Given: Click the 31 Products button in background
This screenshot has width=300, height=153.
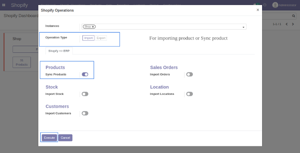Looking at the screenshot, I should pyautogui.click(x=22, y=62).
